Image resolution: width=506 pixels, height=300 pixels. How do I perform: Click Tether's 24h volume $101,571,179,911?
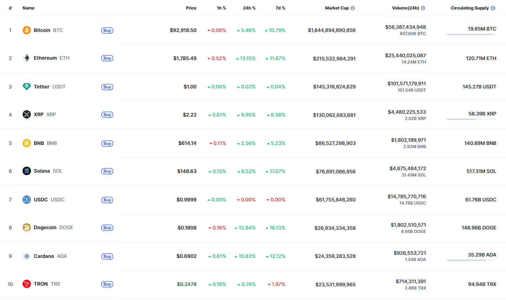[x=406, y=84]
